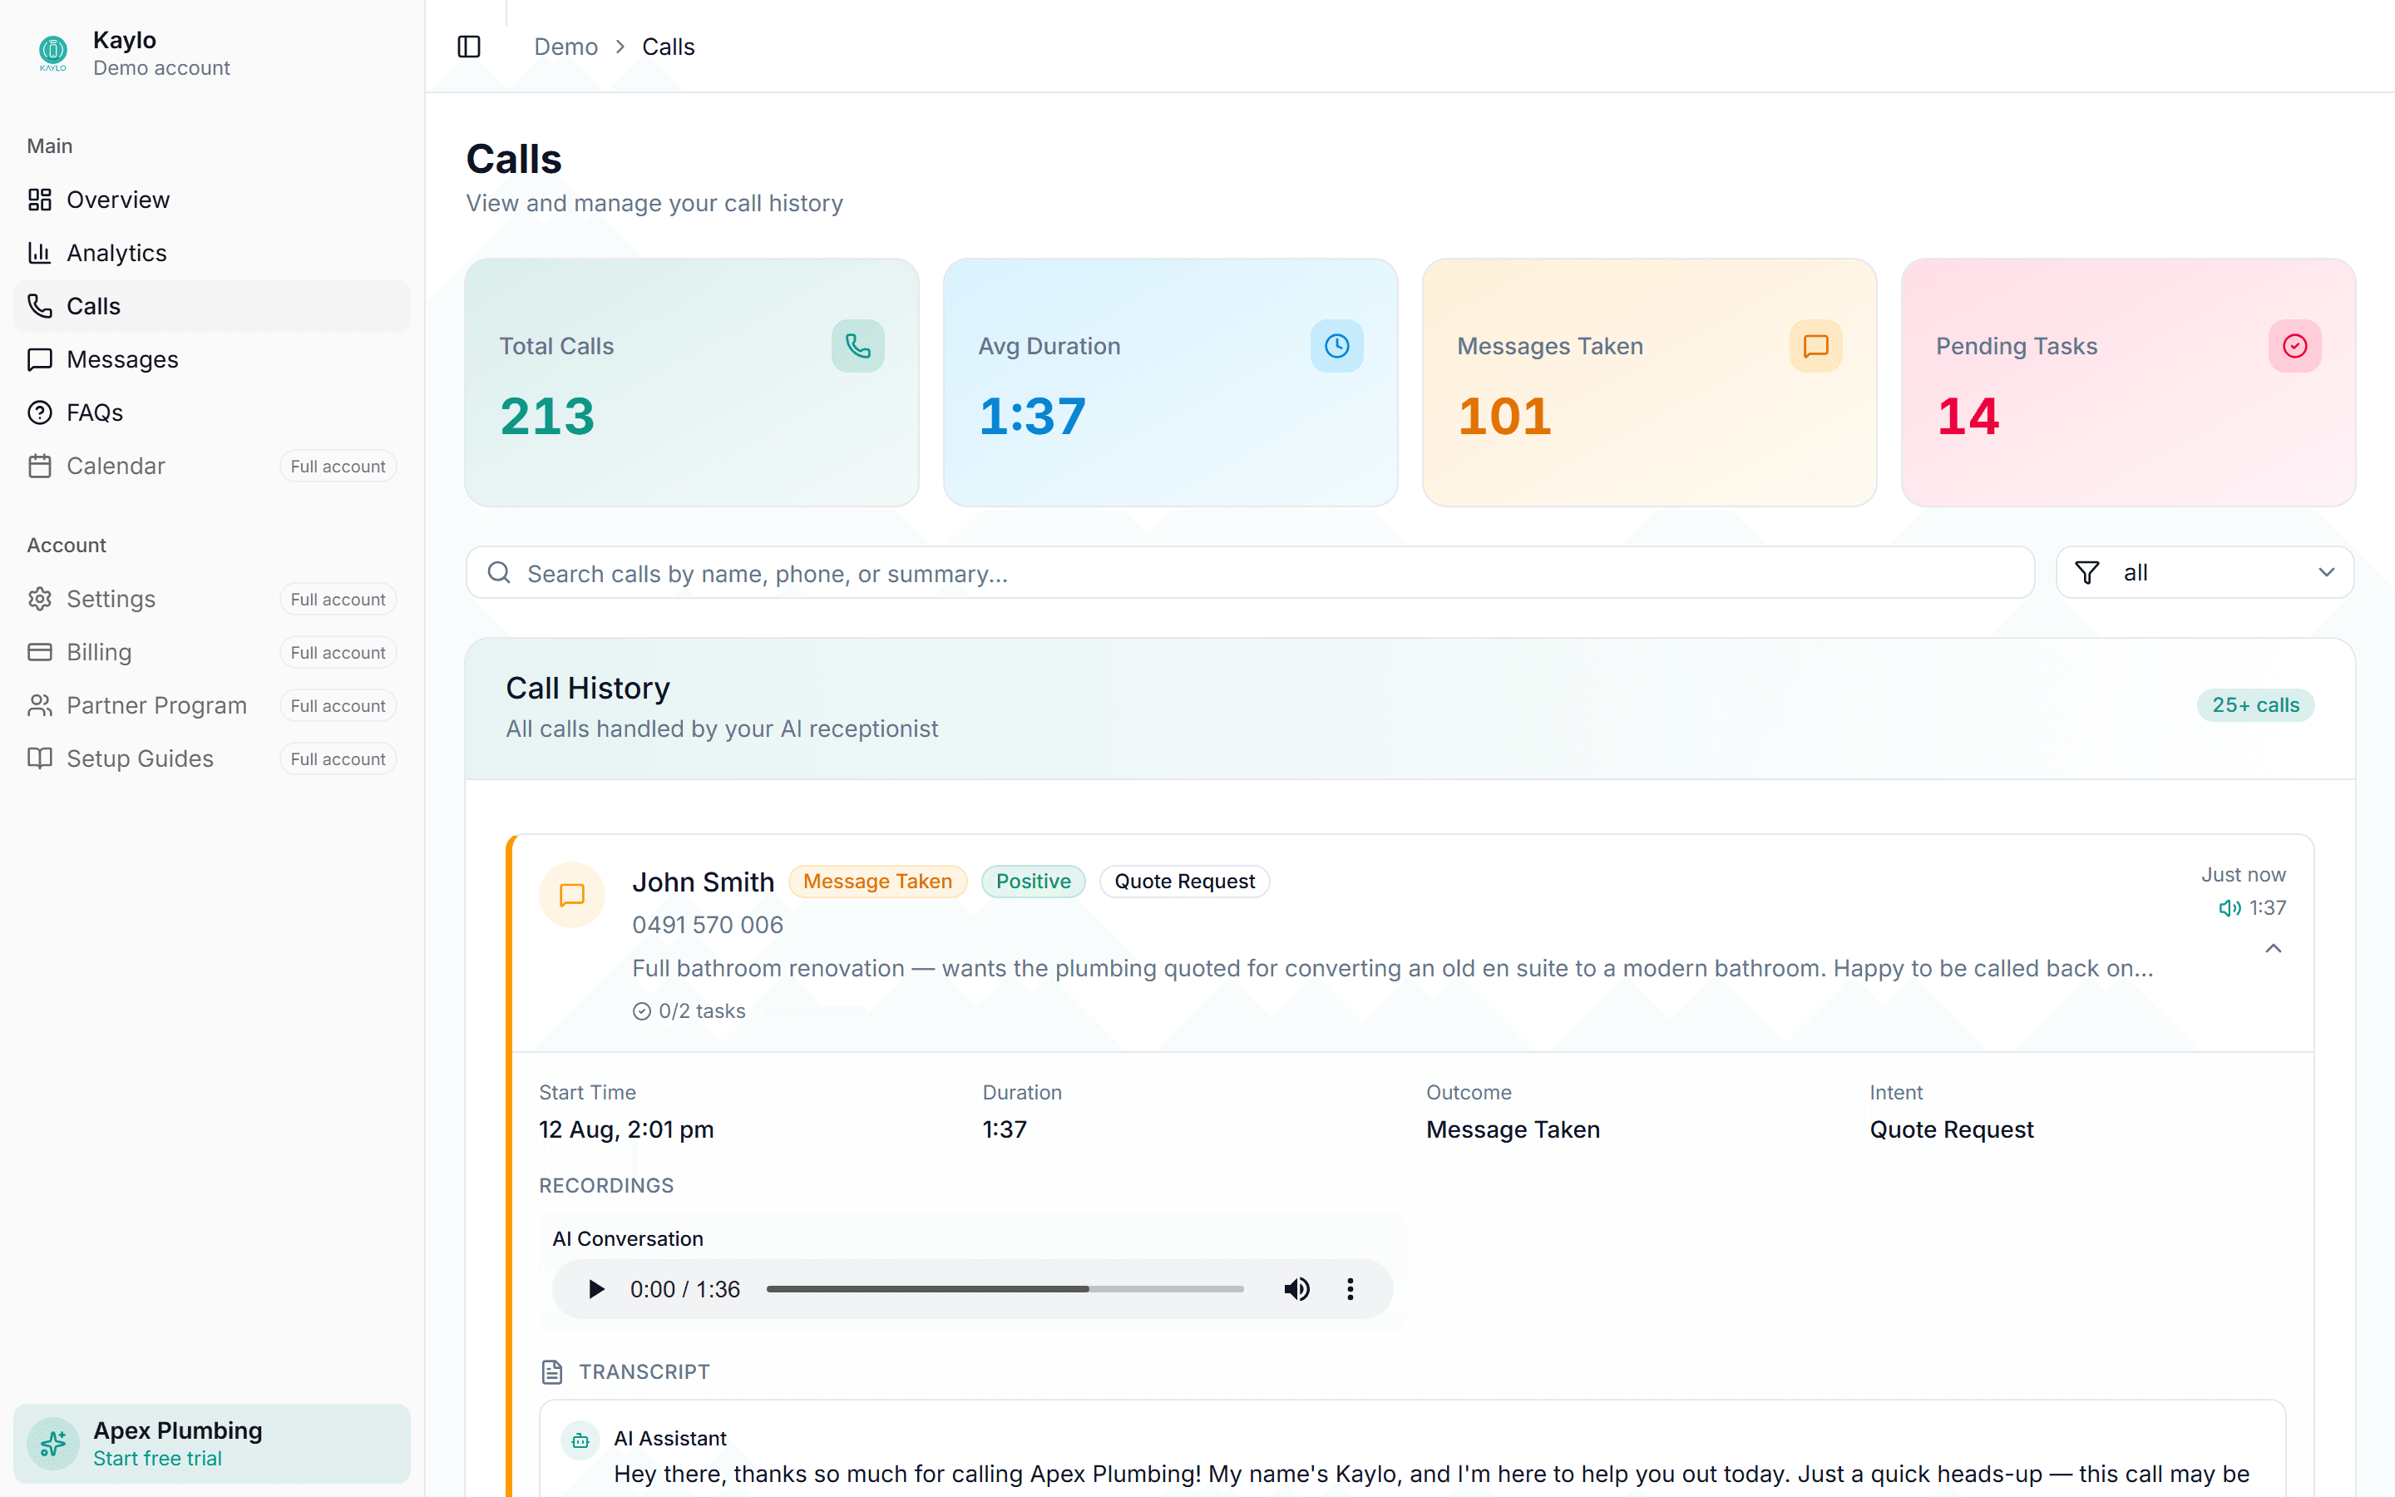Click the Message Taken tag
The image size is (2395, 1497).
click(x=877, y=882)
